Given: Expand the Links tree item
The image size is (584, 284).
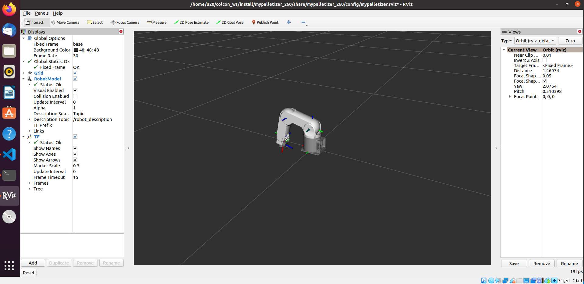Looking at the screenshot, I should click(x=30, y=131).
